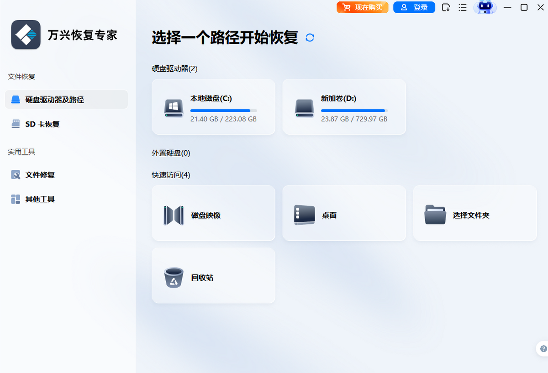The image size is (548, 373).
Task: Select 本地磁盘(C:) drive
Action: click(x=213, y=107)
